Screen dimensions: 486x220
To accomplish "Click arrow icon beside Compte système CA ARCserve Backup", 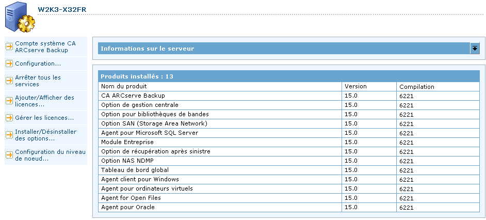I will coord(9,47).
